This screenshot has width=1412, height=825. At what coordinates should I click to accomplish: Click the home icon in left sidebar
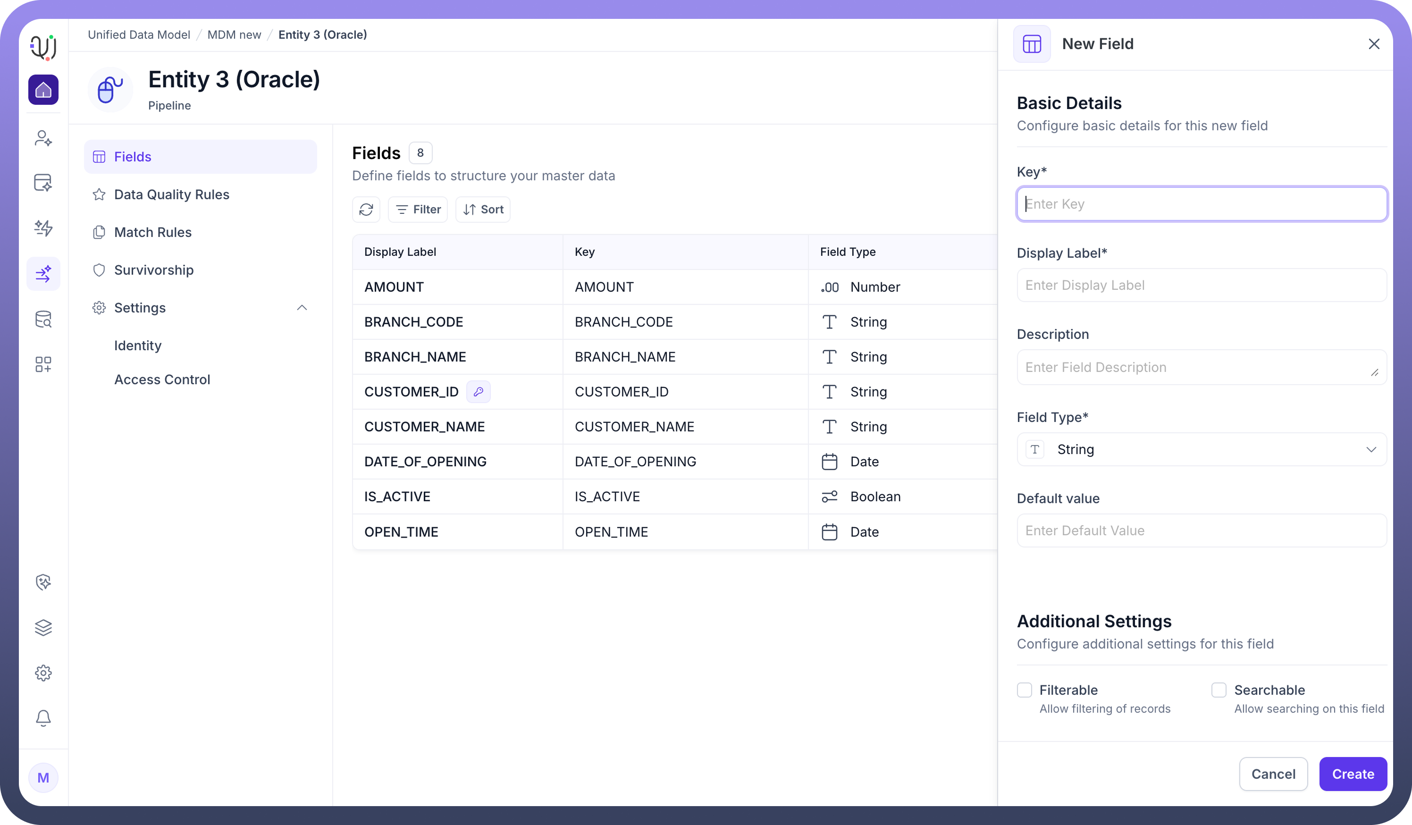coord(43,90)
